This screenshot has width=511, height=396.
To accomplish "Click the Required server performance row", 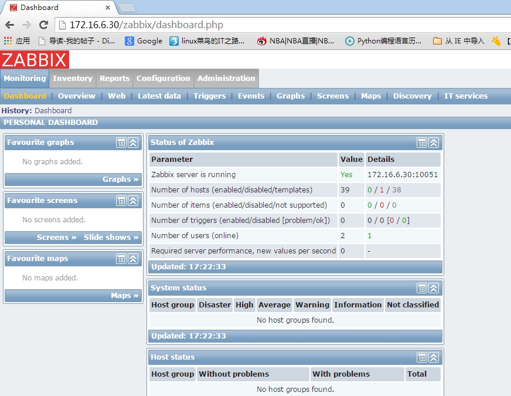I will coord(295,251).
